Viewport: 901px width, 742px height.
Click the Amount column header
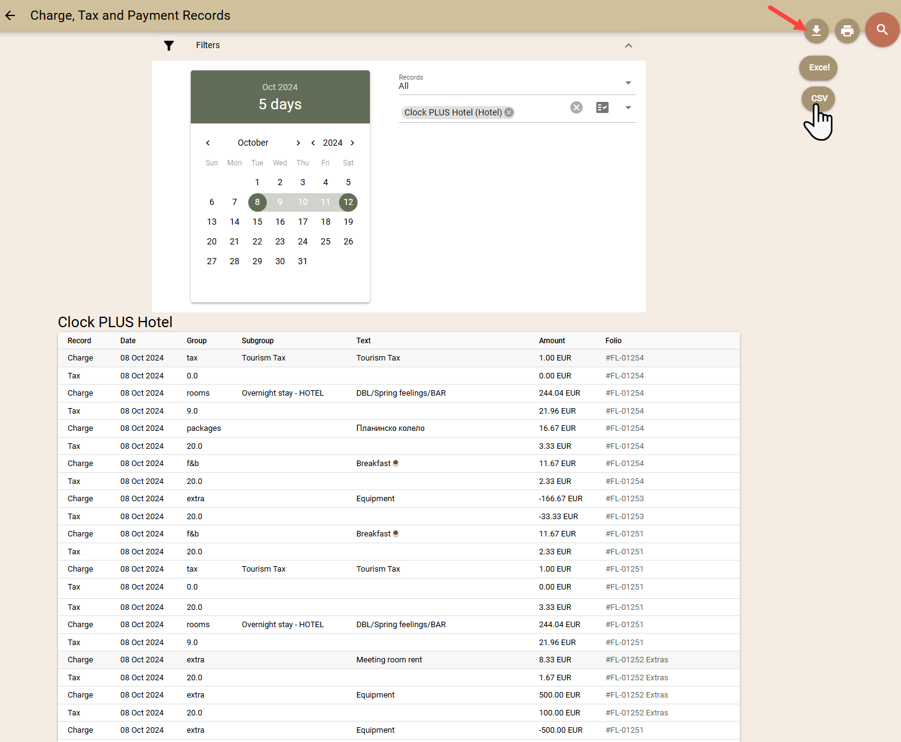[552, 341]
